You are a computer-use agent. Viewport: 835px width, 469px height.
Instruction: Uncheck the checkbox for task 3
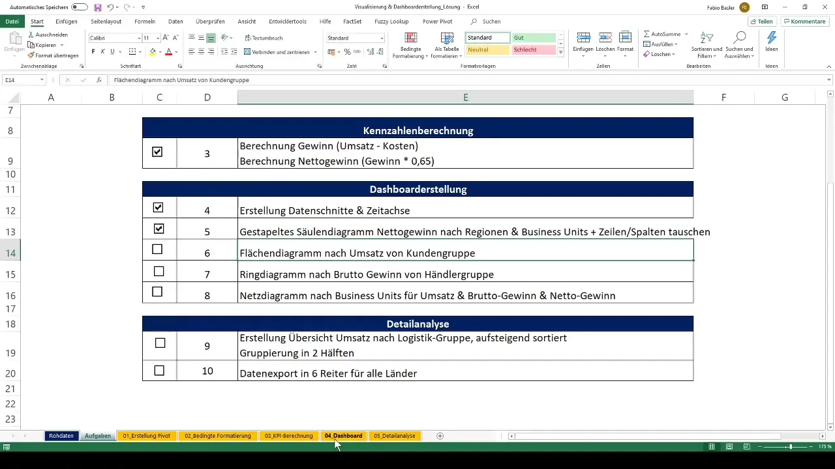pos(157,152)
